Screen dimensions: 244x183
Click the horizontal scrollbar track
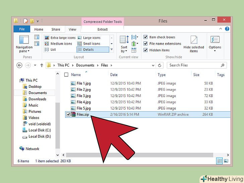point(139,155)
